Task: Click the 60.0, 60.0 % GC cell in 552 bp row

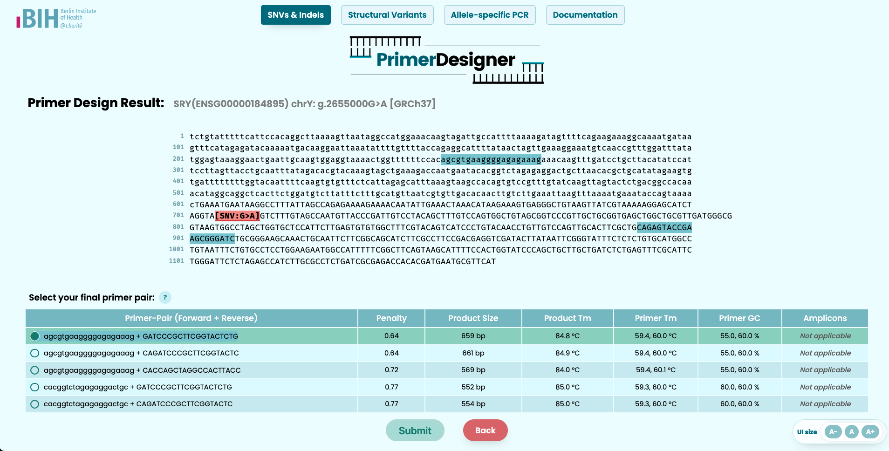Action: pyautogui.click(x=739, y=387)
